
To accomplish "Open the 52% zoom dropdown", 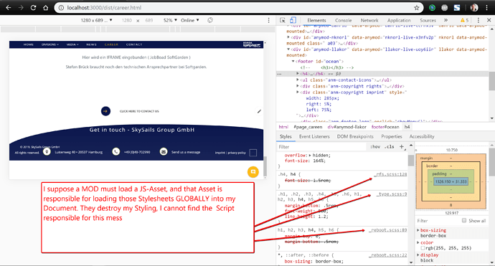I will [x=170, y=20].
